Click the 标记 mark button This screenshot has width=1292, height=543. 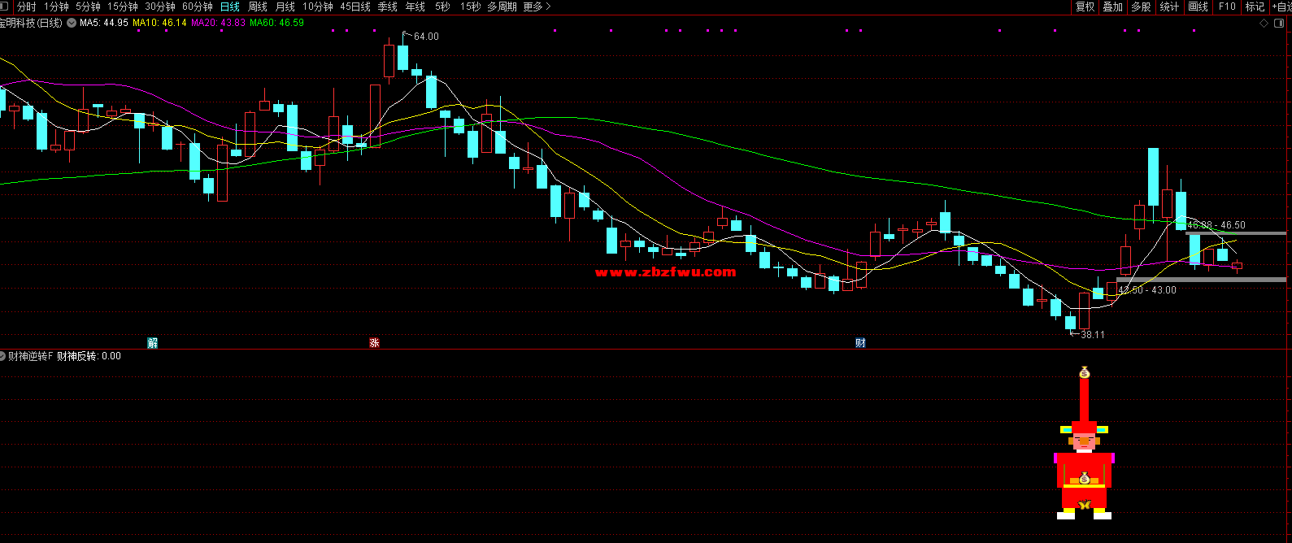click(x=1255, y=7)
